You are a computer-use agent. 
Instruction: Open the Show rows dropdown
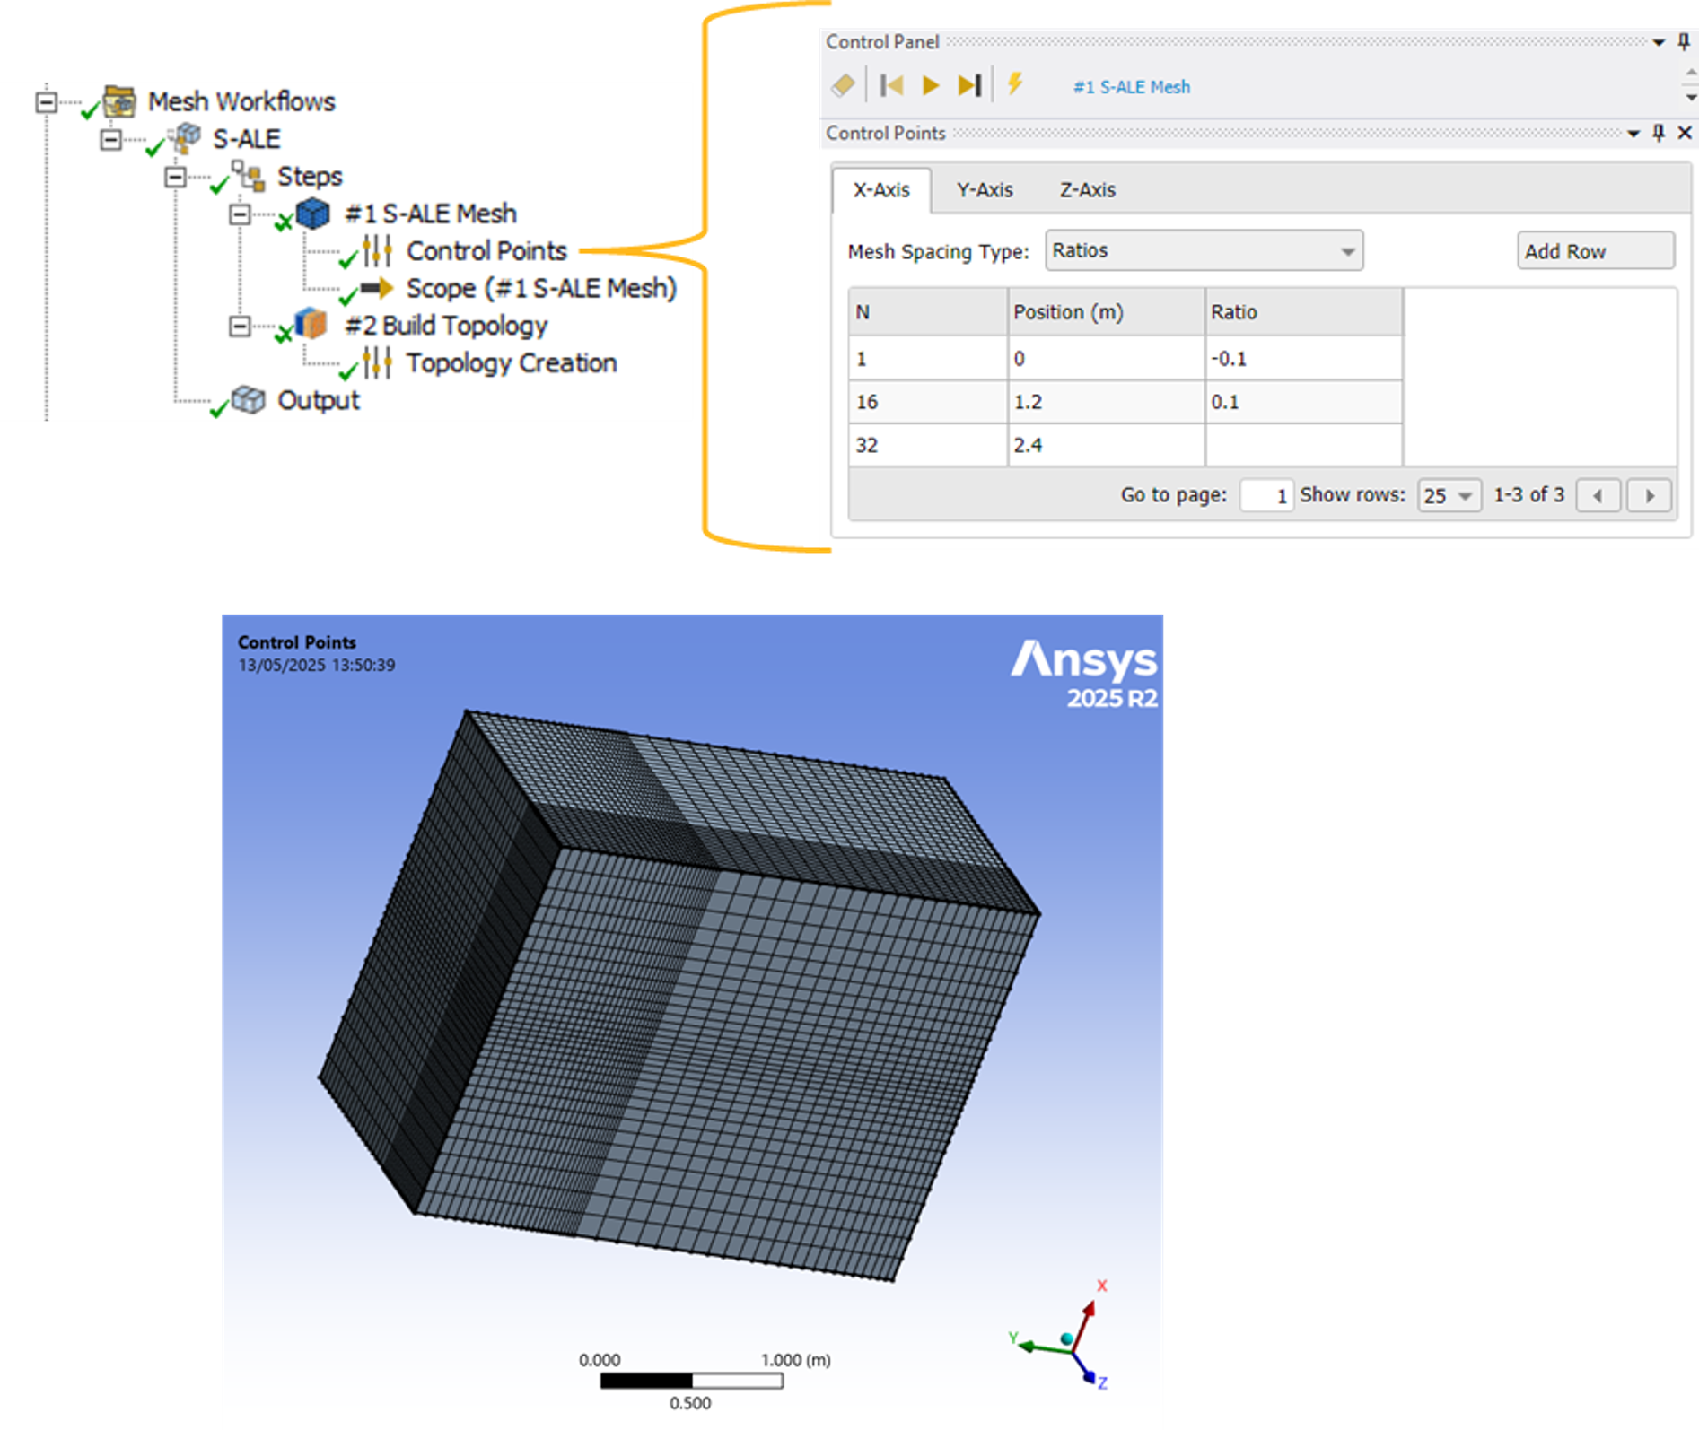[x=1449, y=495]
